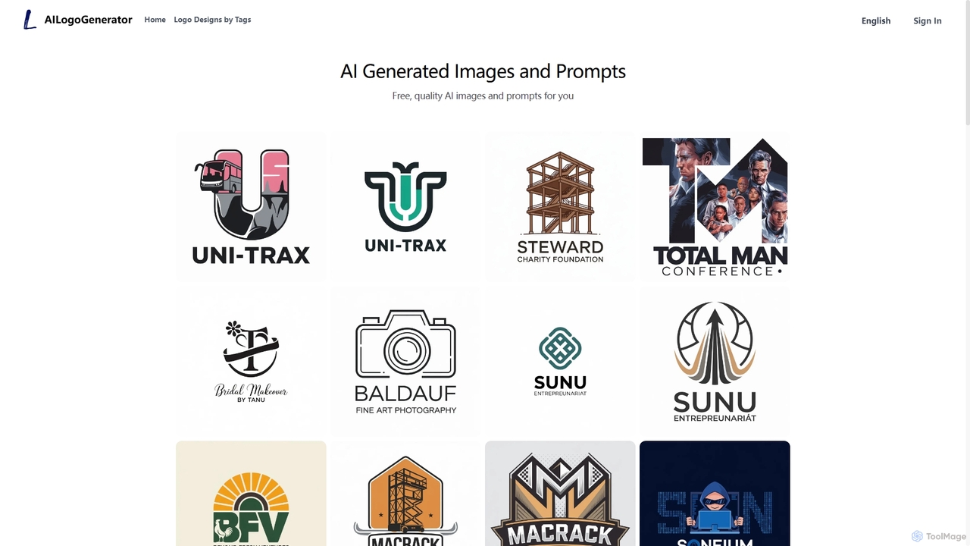This screenshot has height=546, width=970.
Task: Open the BFV rooster logo card
Action: tap(251, 494)
